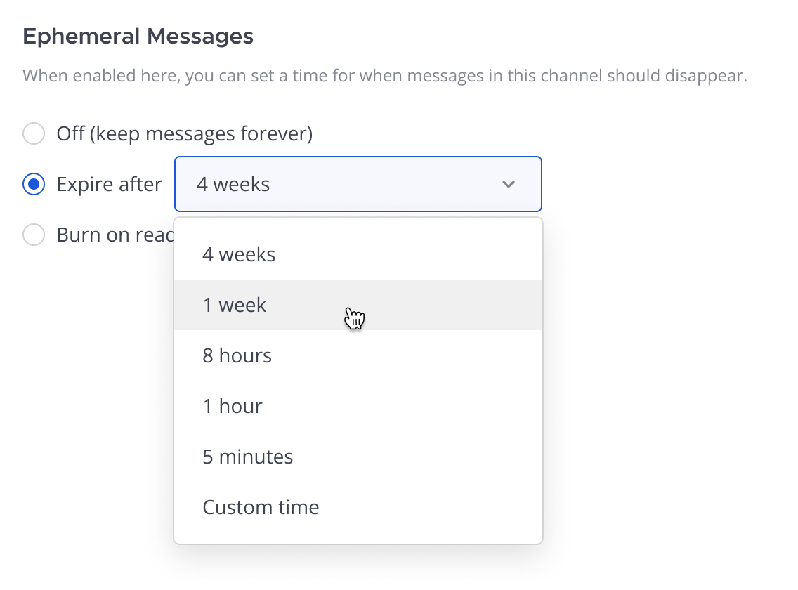Click the 'Expire after' label text
The image size is (798, 590).
click(109, 184)
